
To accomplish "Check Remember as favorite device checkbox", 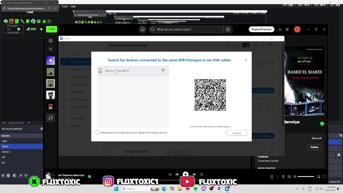I will tap(97, 132).
